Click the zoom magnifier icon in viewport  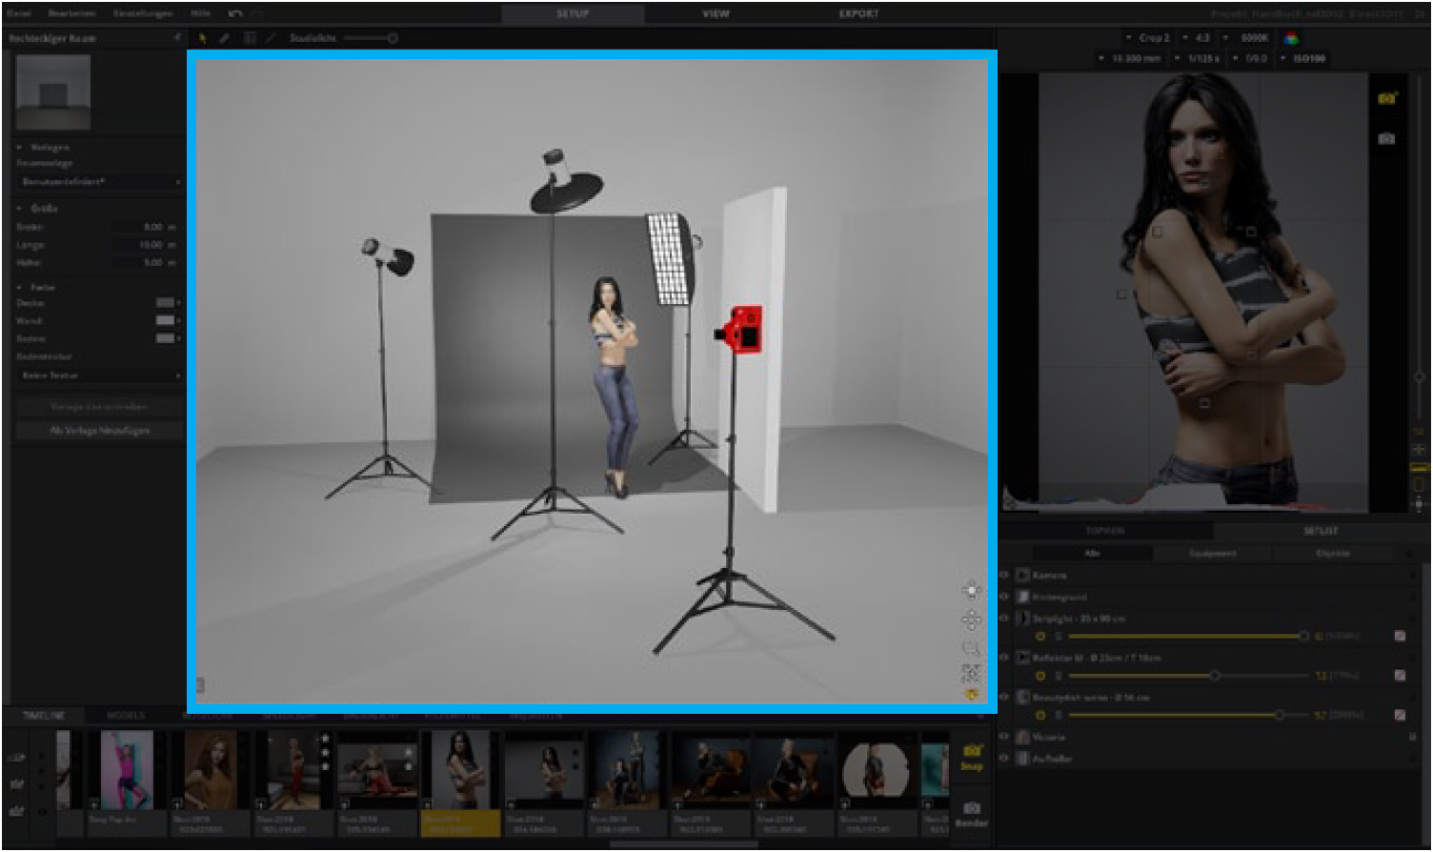tap(971, 647)
